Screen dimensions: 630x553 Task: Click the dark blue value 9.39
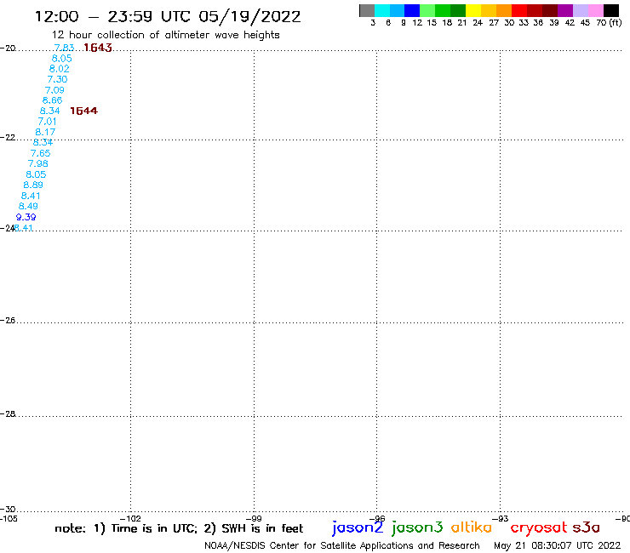point(26,217)
